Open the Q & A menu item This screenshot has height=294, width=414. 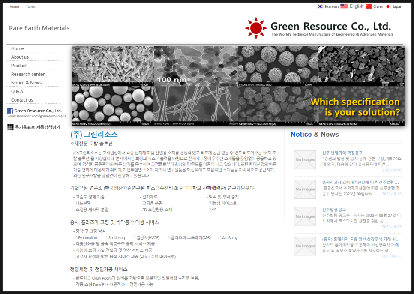(x=17, y=91)
